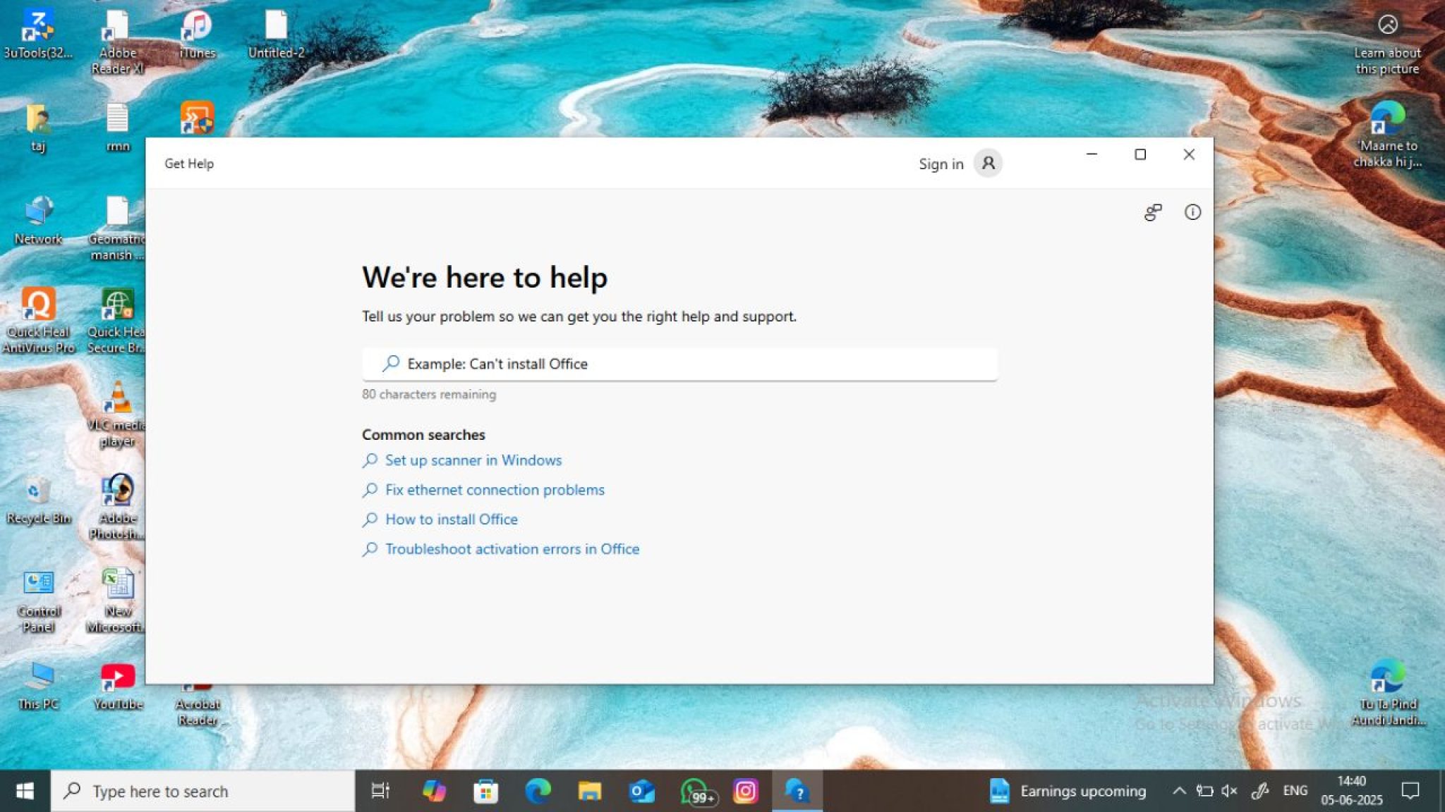This screenshot has height=812, width=1445.
Task: Open "Troubleshoot activation errors in Office"
Action: 512,548
